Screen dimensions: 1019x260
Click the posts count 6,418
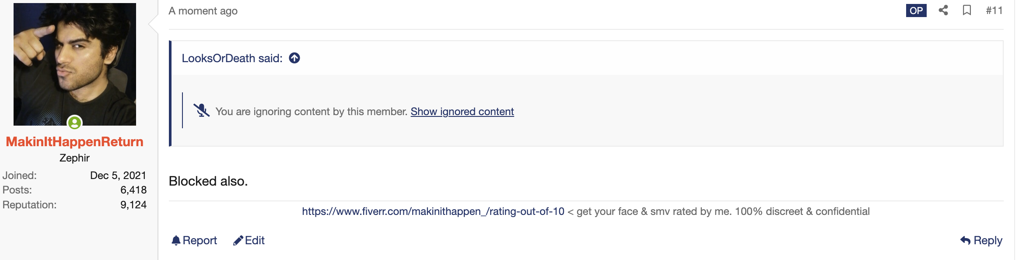tap(133, 190)
